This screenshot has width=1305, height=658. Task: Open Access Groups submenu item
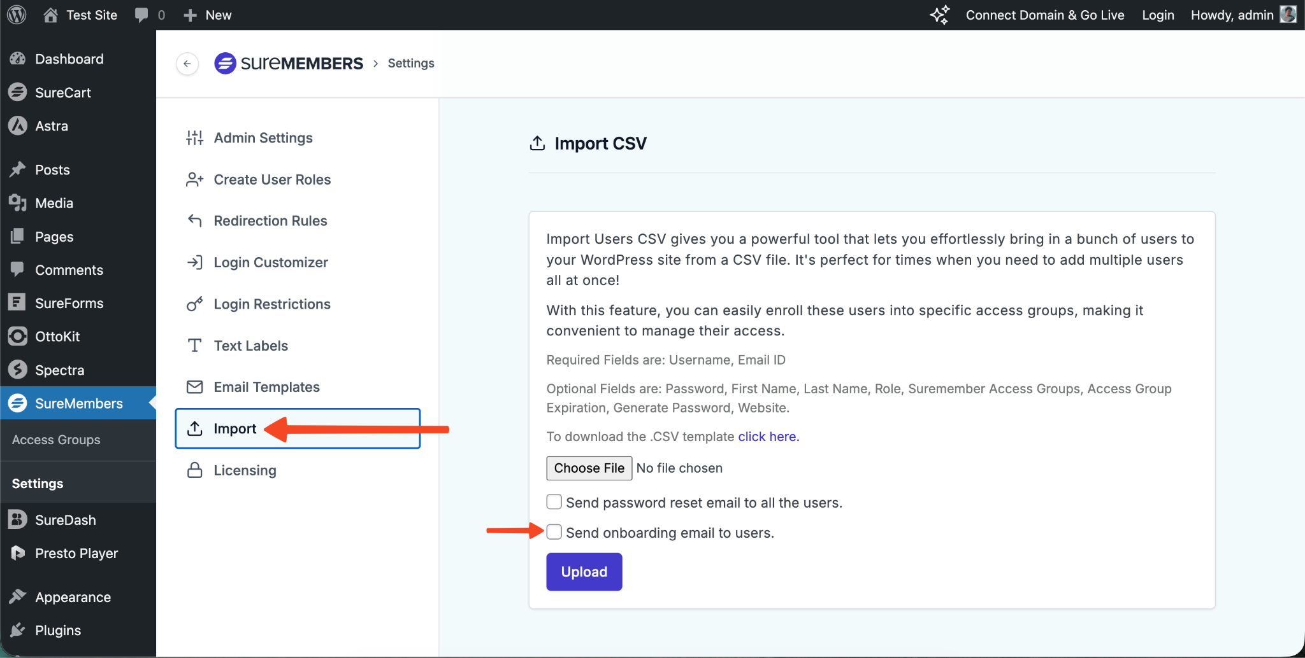click(x=56, y=440)
